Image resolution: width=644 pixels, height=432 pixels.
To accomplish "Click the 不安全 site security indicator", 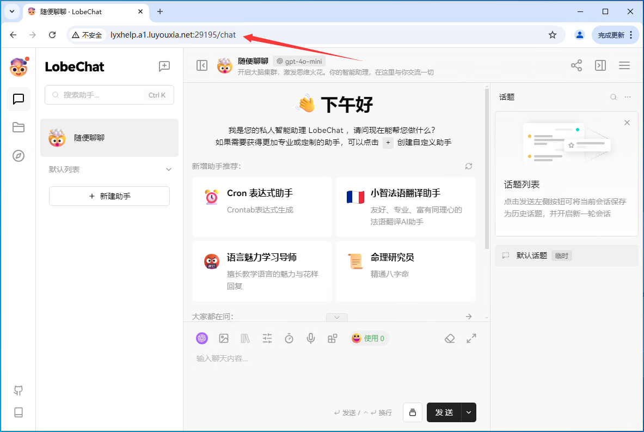I will click(87, 35).
